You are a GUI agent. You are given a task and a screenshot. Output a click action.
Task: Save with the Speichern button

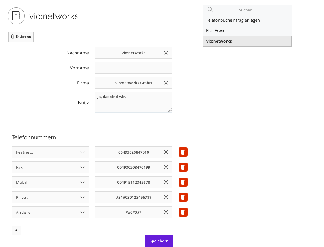(159, 241)
